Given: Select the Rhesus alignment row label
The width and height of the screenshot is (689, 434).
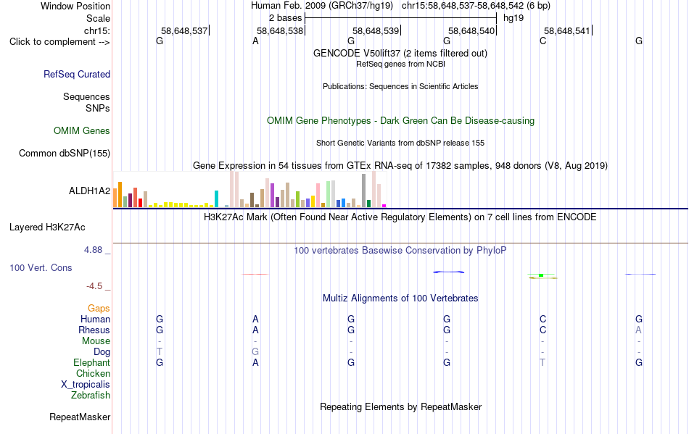Looking at the screenshot, I should (94, 330).
